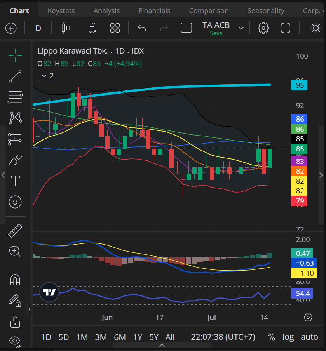Toggle hide all drawings eye icon
This screenshot has height=351, width=326.
point(15,341)
